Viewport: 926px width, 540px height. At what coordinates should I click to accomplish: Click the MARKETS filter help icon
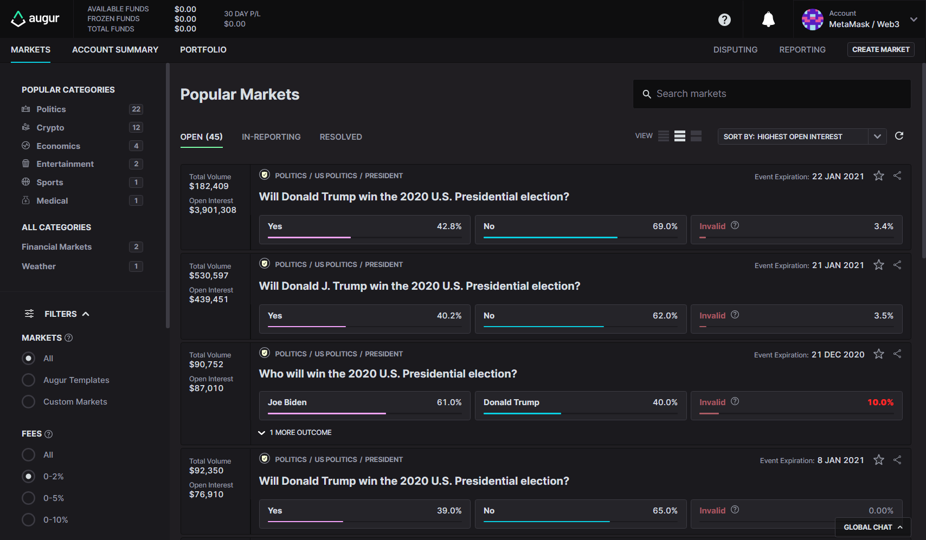pyautogui.click(x=69, y=338)
